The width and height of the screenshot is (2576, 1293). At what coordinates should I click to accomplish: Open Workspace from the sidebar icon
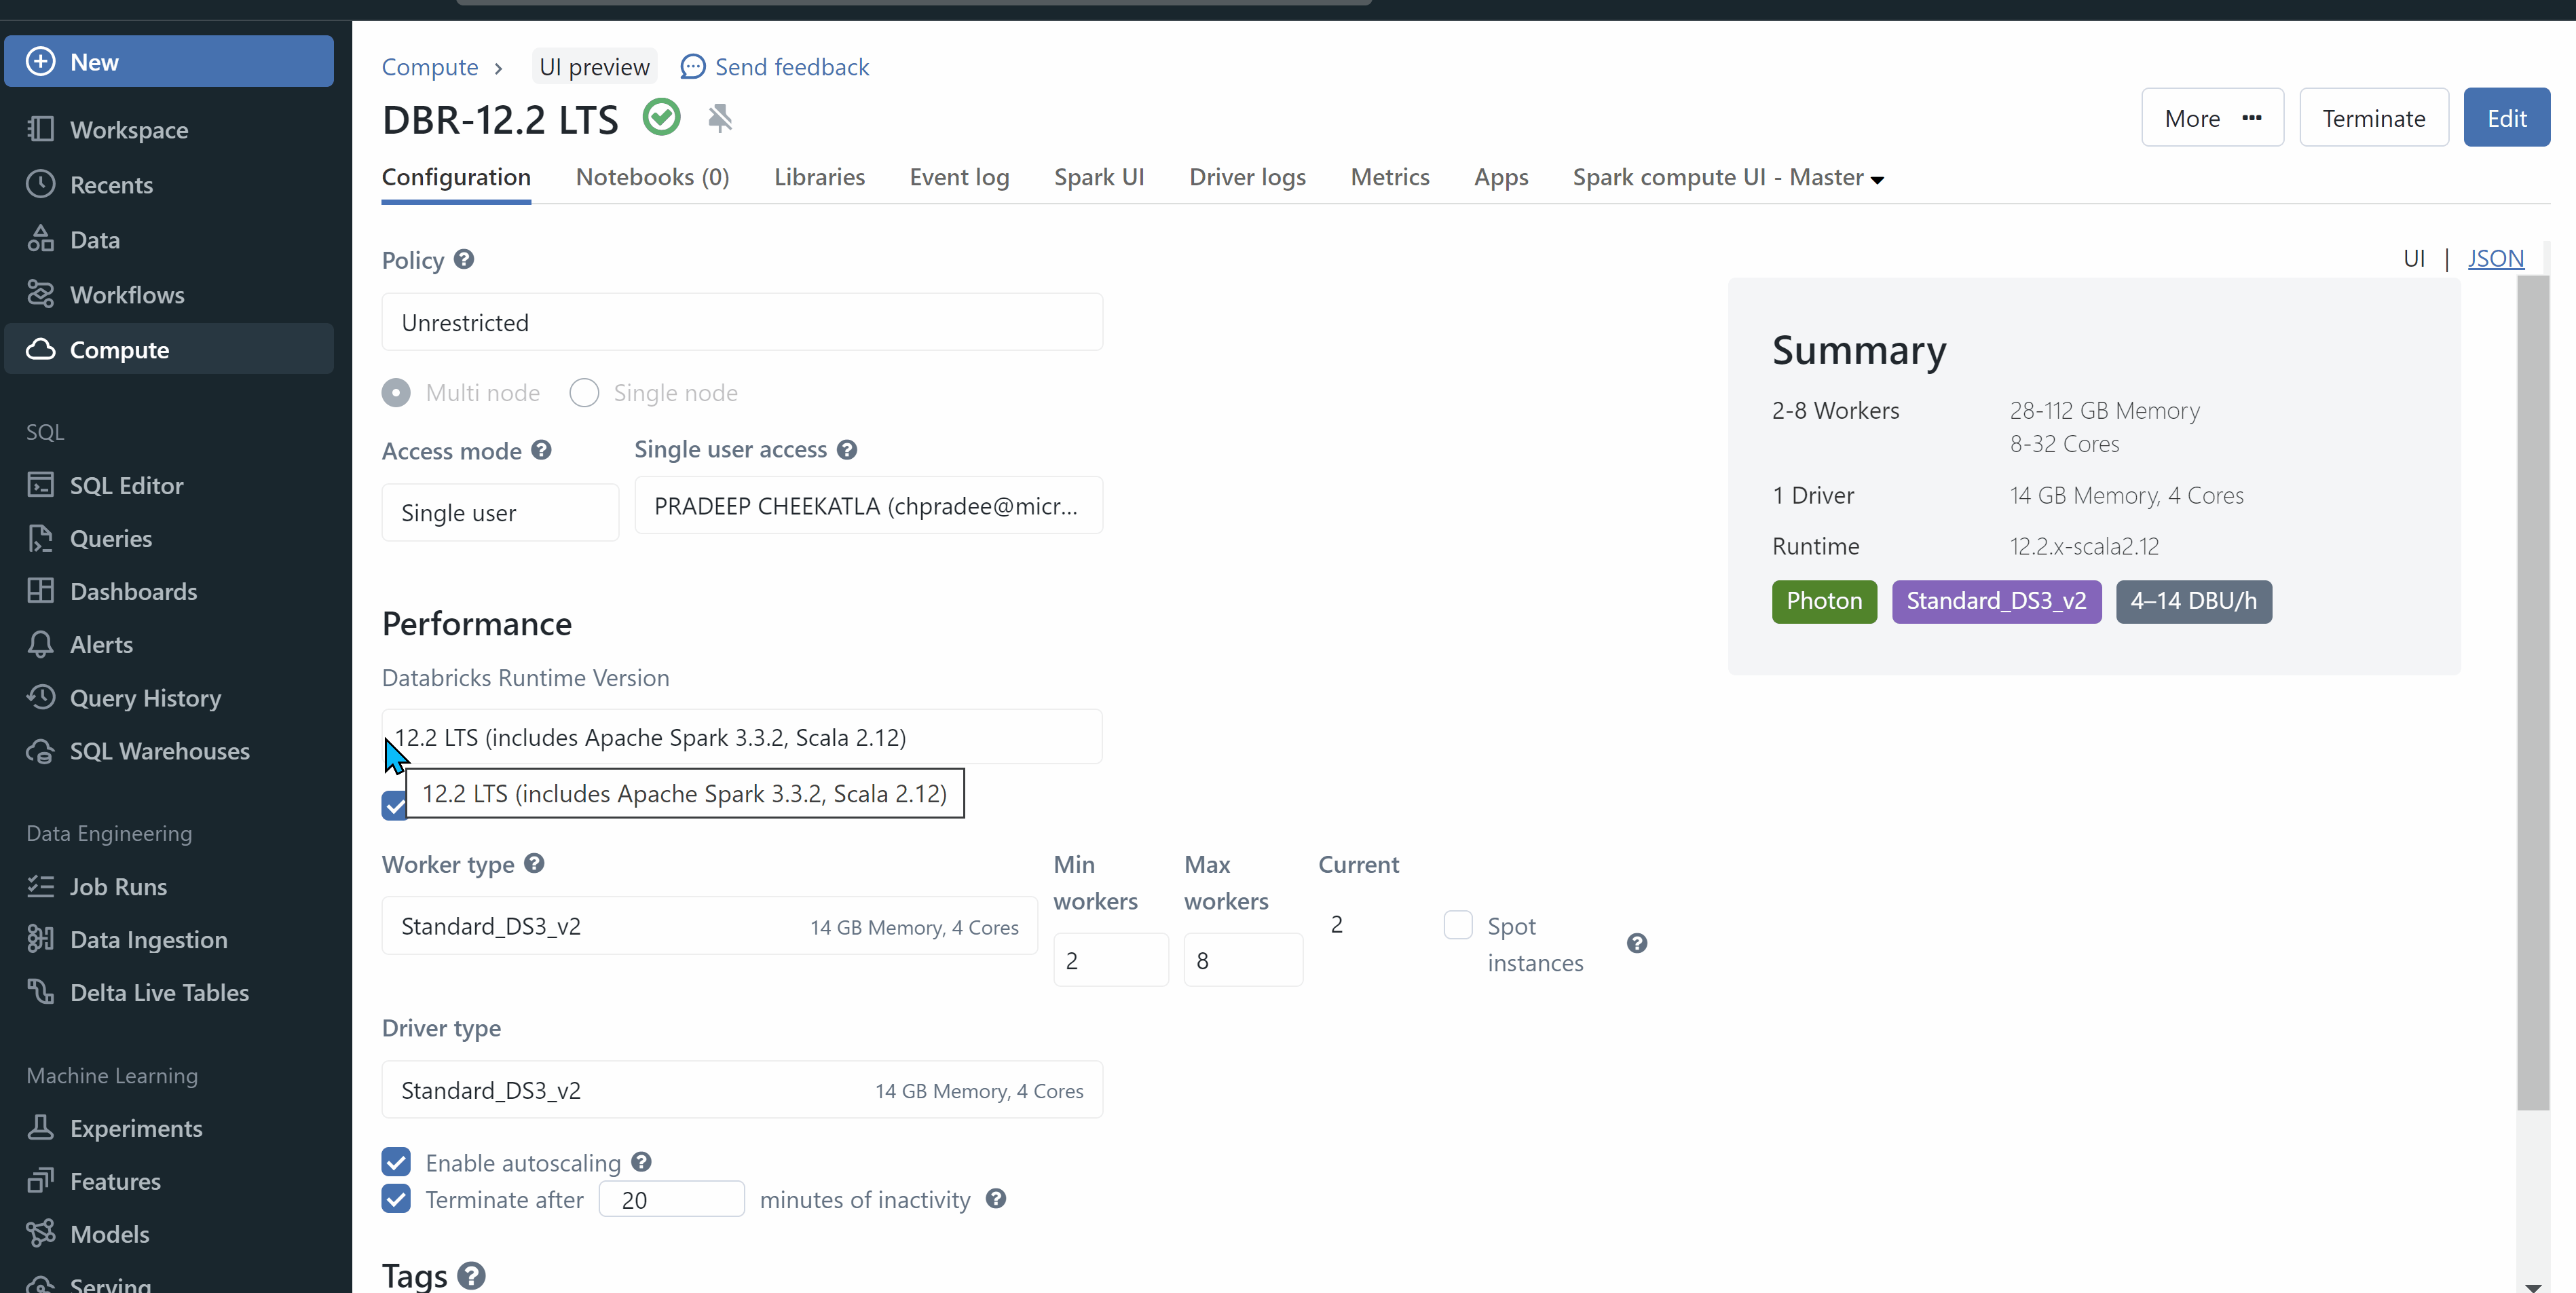pyautogui.click(x=40, y=129)
